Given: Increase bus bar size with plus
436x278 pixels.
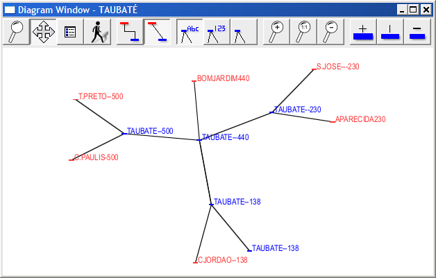Looking at the screenshot, I should [363, 32].
